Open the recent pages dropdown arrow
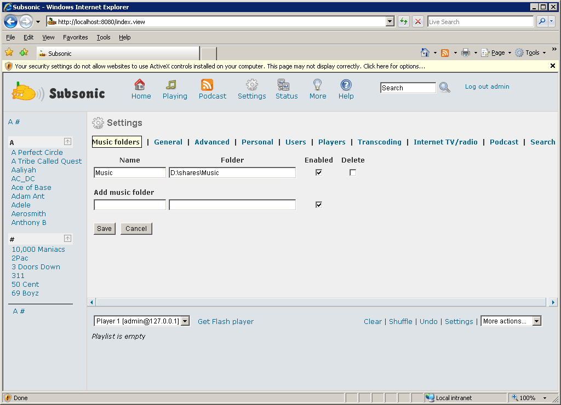 pyautogui.click(x=38, y=22)
